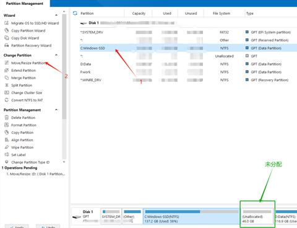Collapse the Wizard section
The width and height of the screenshot is (297, 228).
(56, 15)
